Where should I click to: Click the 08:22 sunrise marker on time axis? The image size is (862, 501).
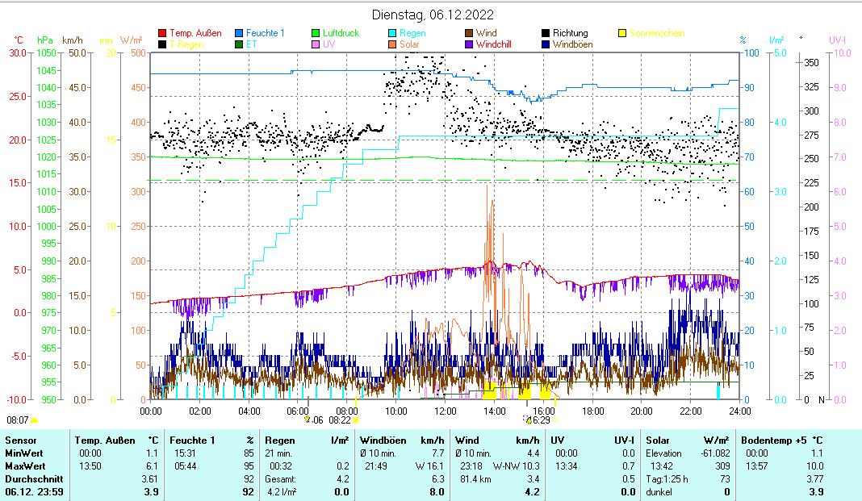(x=340, y=420)
